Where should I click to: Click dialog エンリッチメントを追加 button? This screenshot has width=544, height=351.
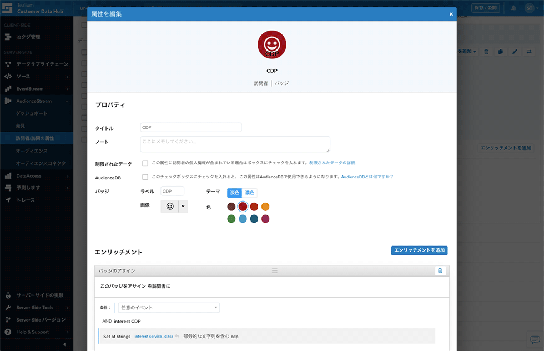coord(420,250)
